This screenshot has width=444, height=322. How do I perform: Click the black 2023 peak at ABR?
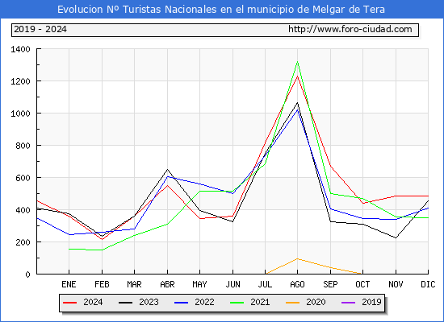coord(167,170)
